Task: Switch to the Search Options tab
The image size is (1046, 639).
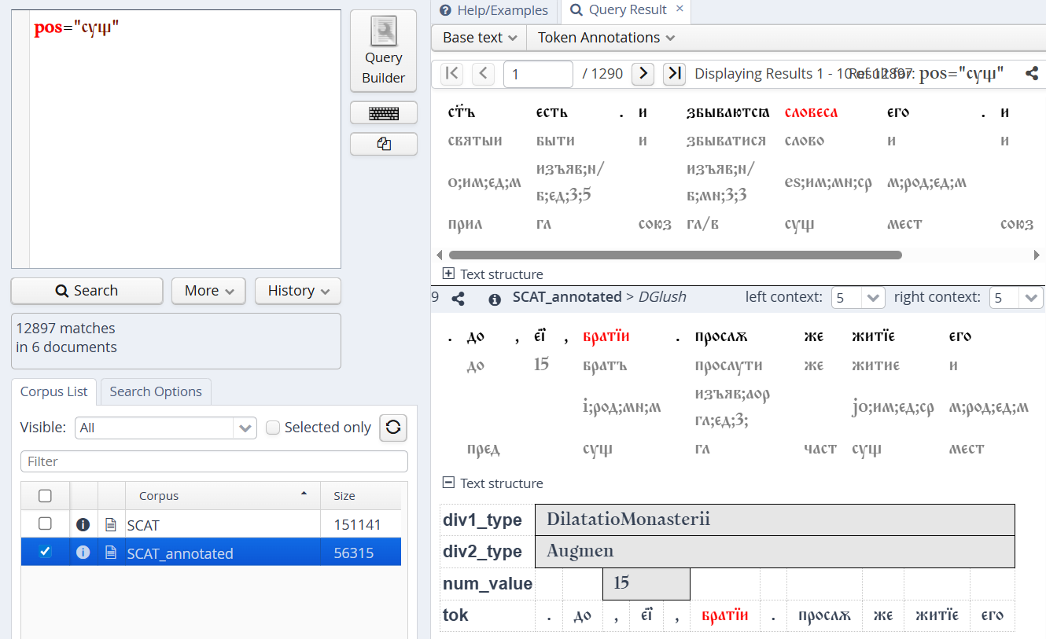Action: pyautogui.click(x=156, y=391)
